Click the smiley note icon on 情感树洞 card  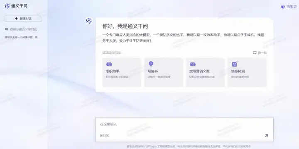235,64
